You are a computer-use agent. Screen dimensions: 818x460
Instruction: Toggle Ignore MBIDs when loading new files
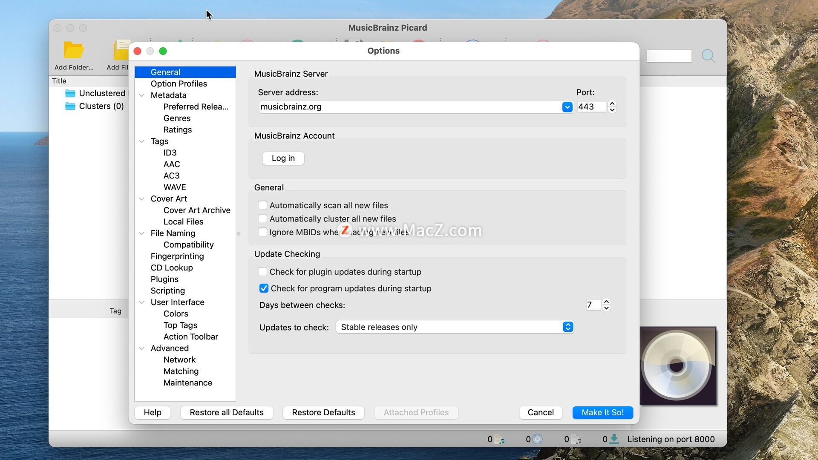point(263,232)
